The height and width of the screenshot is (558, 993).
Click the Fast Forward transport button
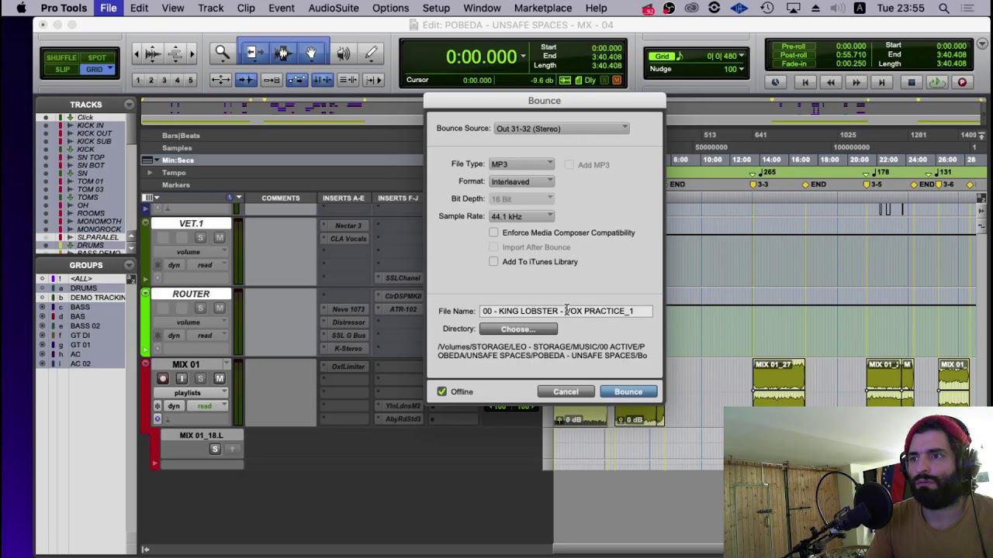pyautogui.click(x=856, y=82)
